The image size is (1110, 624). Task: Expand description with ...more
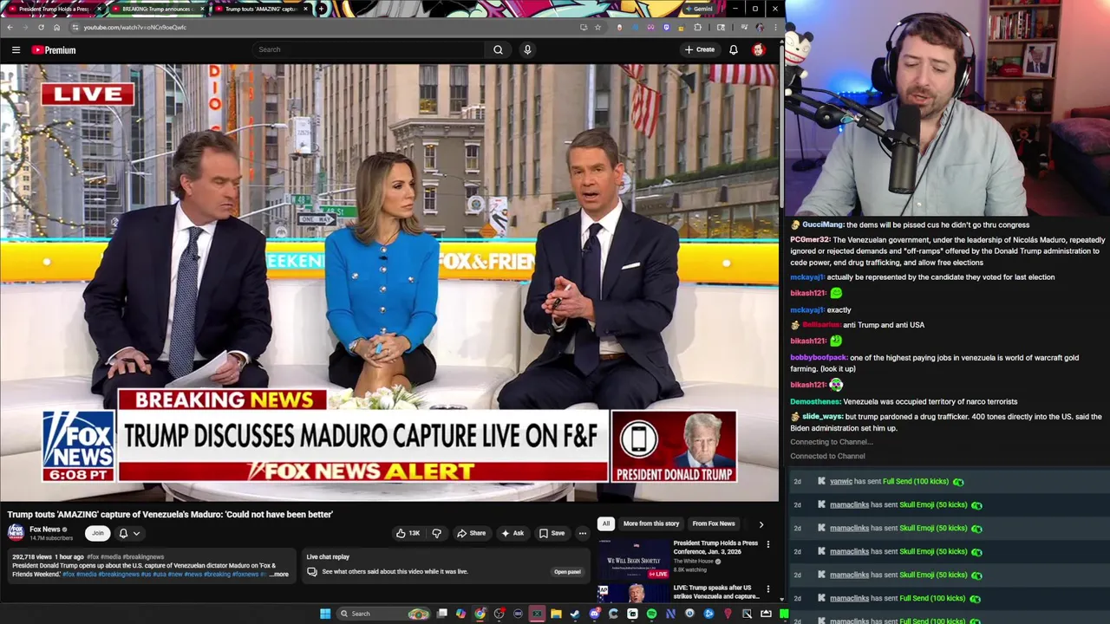[x=279, y=574]
